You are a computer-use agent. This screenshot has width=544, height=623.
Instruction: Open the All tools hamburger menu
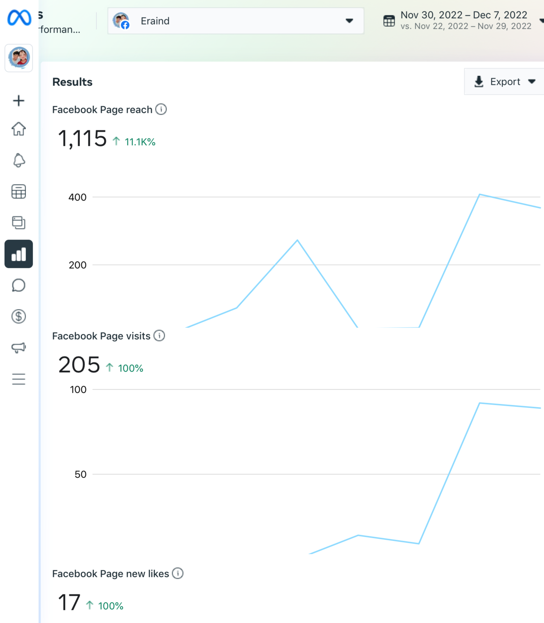pyautogui.click(x=19, y=379)
